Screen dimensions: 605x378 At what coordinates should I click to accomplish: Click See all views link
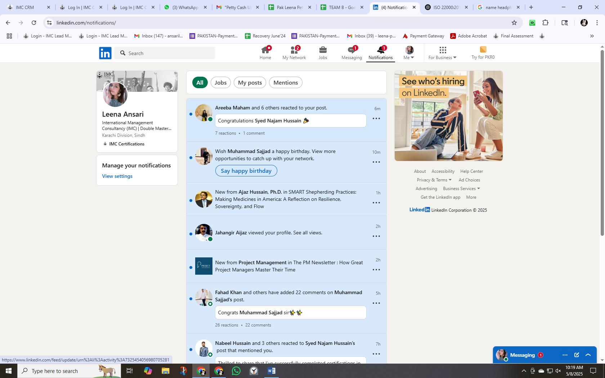[x=308, y=233]
